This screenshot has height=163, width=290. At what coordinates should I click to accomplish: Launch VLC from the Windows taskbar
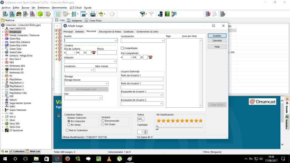click(109, 159)
